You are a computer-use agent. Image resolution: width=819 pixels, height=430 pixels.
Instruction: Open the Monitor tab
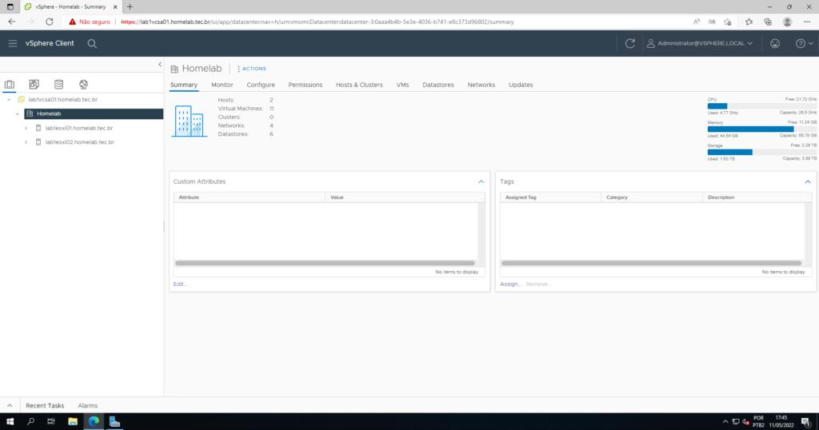coord(222,85)
